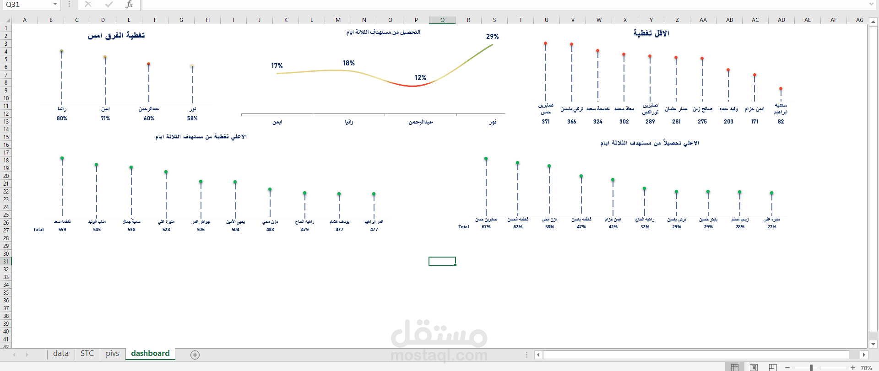This screenshot has width=879, height=371.
Task: Select title الاعلي تحصيلاً من مستهدف الثلاثة ايام
Action: click(650, 143)
